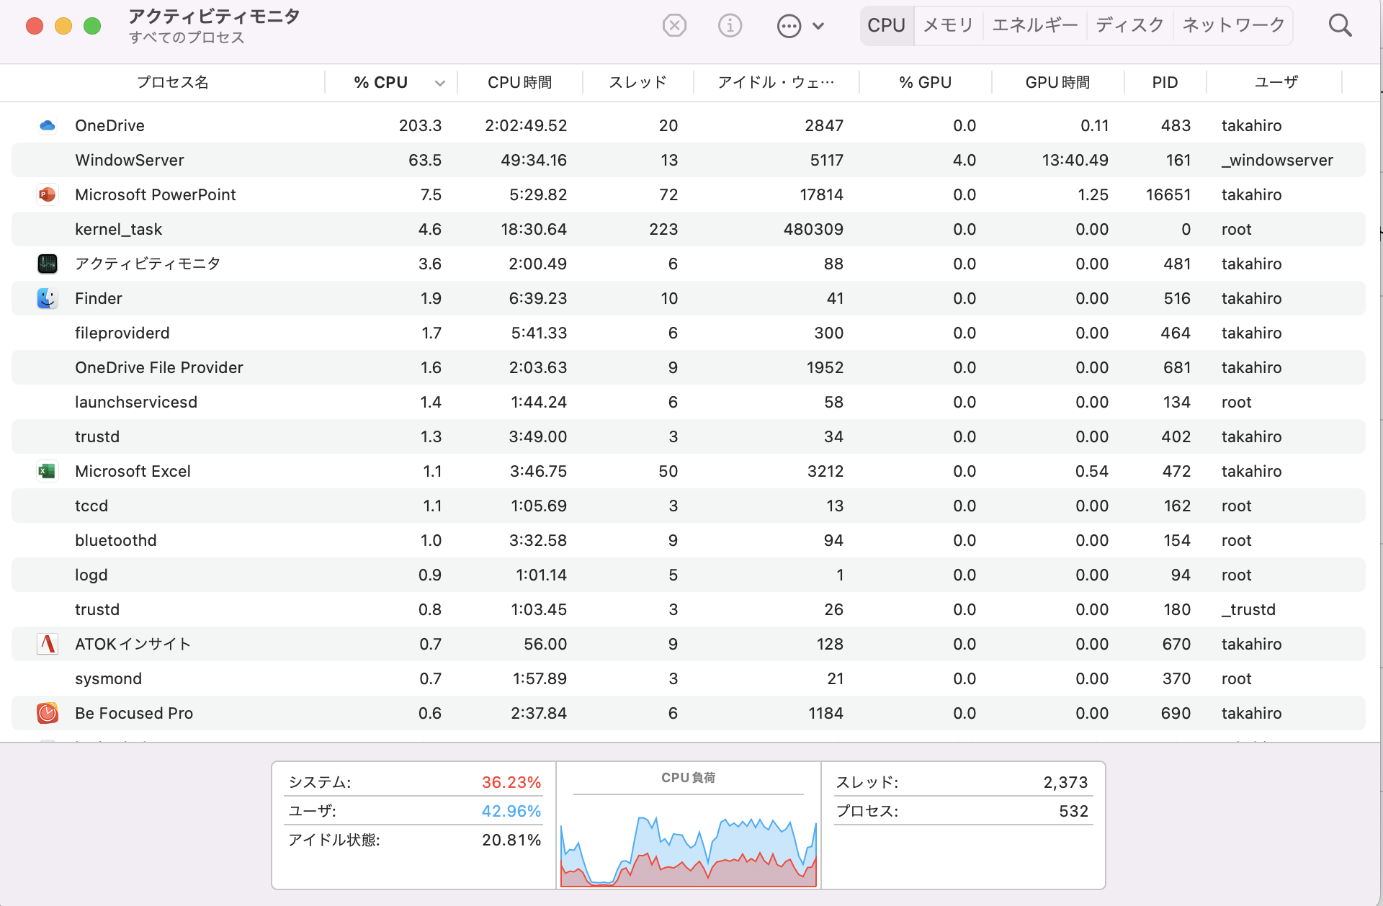Image resolution: width=1383 pixels, height=906 pixels.
Task: Open the ellipsis actions dropdown menu
Action: (789, 26)
